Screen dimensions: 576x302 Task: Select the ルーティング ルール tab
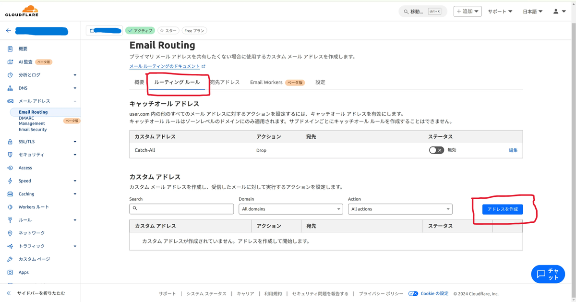click(x=177, y=83)
